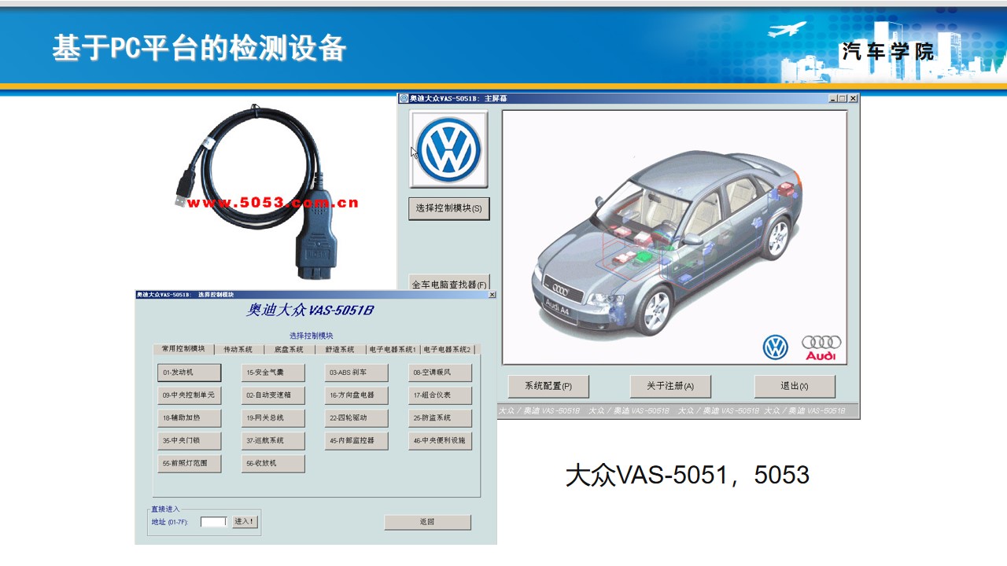Close the 选择控制模块 dialog window

pyautogui.click(x=492, y=295)
